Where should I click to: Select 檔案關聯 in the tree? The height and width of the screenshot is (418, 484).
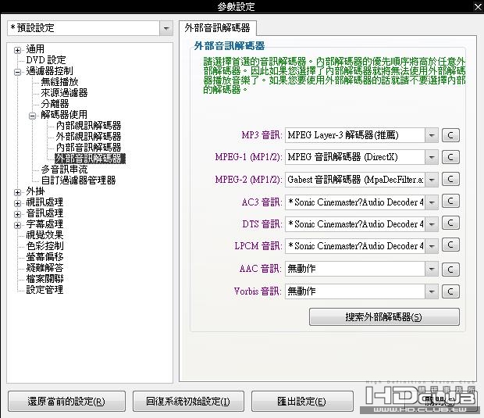[x=44, y=279]
